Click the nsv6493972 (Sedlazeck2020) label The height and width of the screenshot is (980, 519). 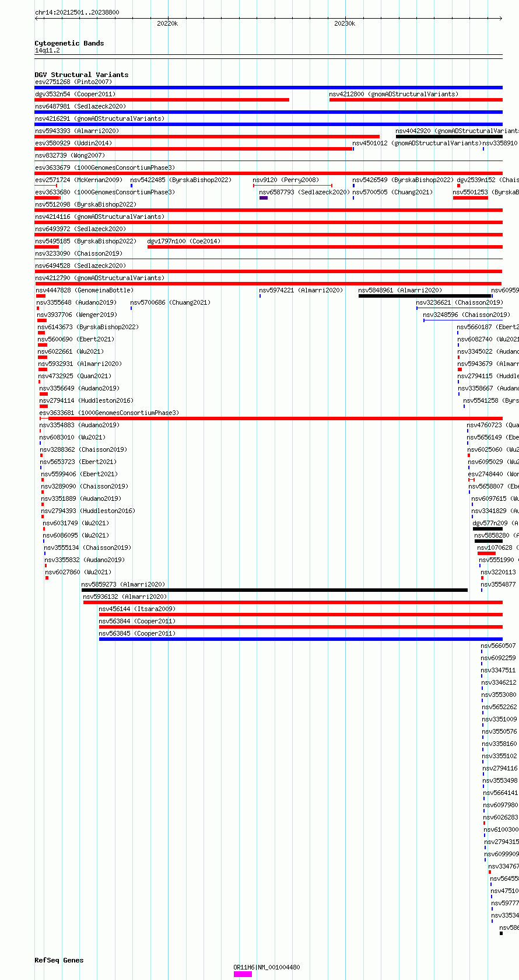point(80,229)
